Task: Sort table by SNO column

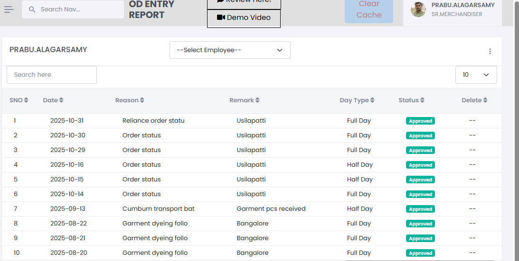Action: pos(19,100)
